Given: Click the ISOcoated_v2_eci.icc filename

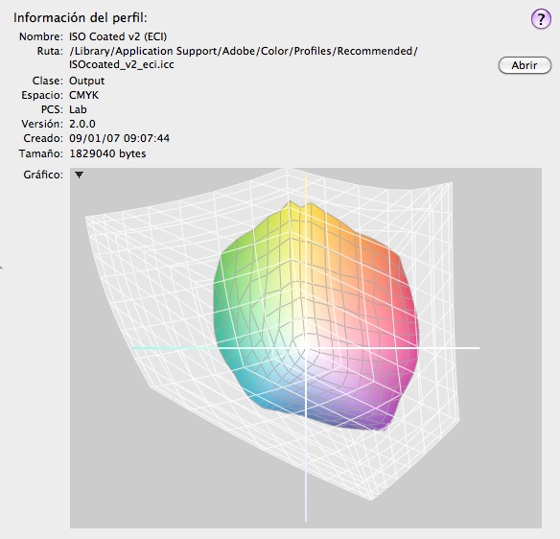Looking at the screenshot, I should pos(122,64).
